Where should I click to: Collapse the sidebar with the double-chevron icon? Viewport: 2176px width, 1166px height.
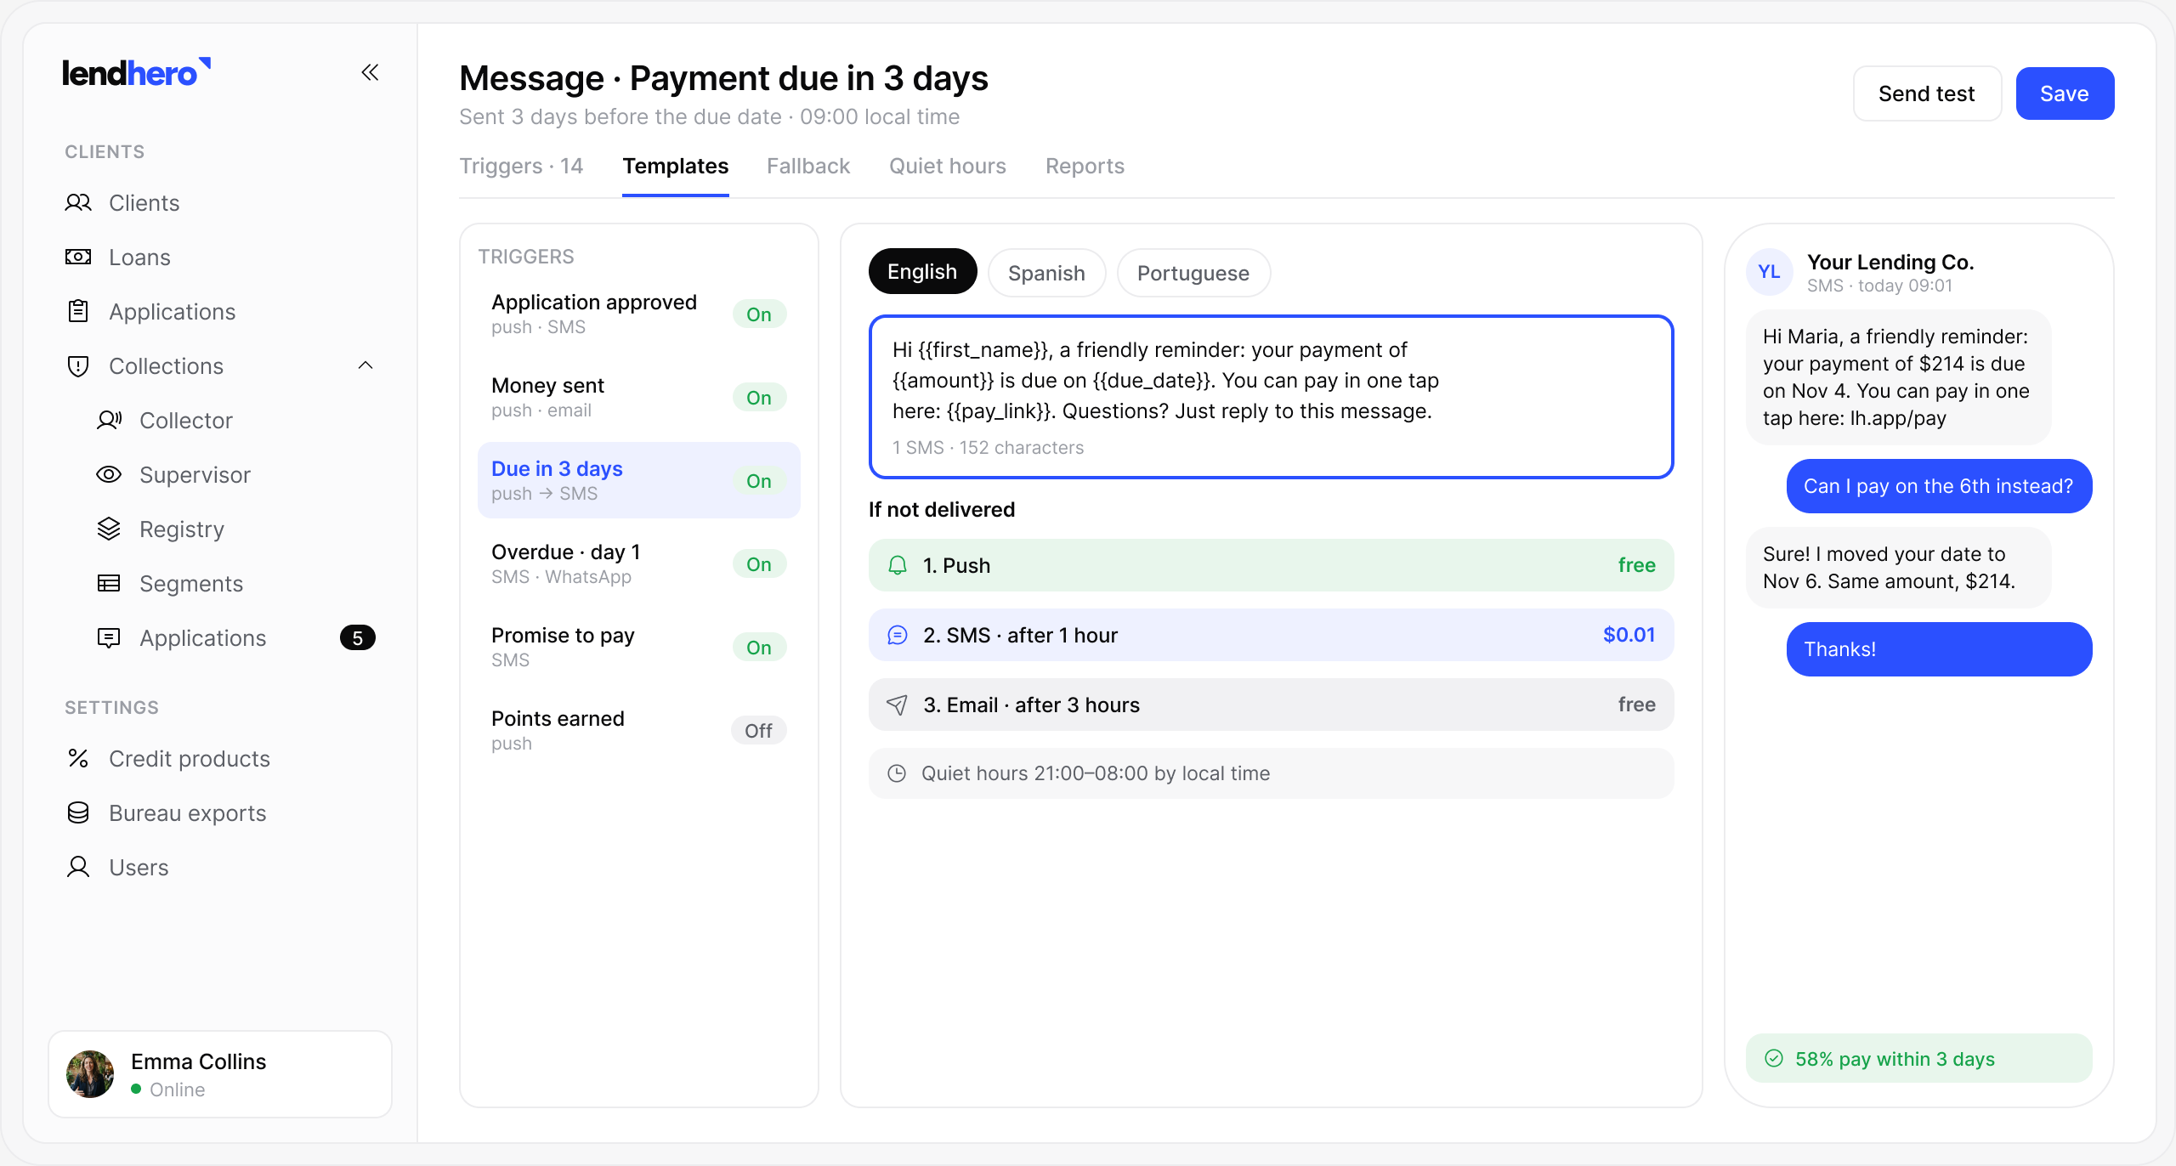tap(370, 72)
